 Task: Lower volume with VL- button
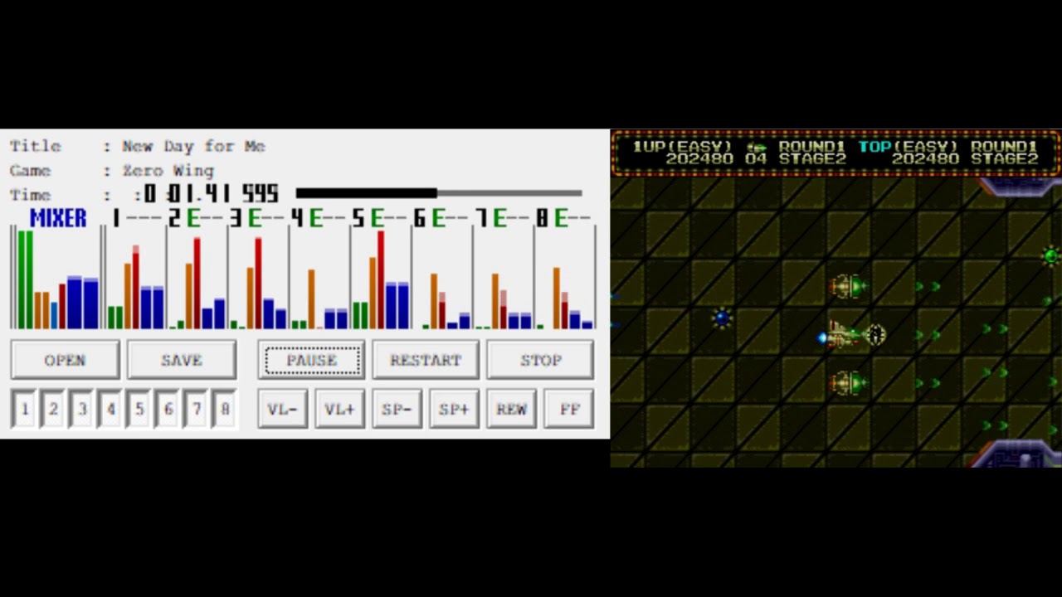coord(282,409)
